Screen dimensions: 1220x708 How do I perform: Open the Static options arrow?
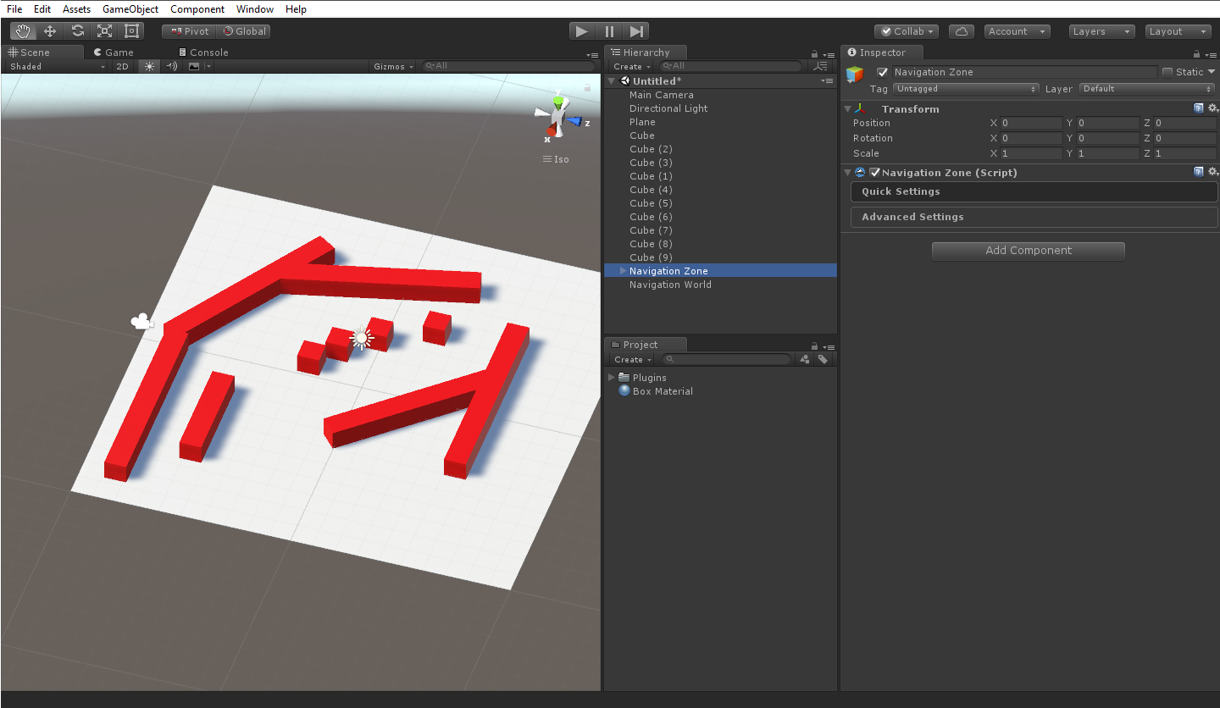tap(1212, 72)
